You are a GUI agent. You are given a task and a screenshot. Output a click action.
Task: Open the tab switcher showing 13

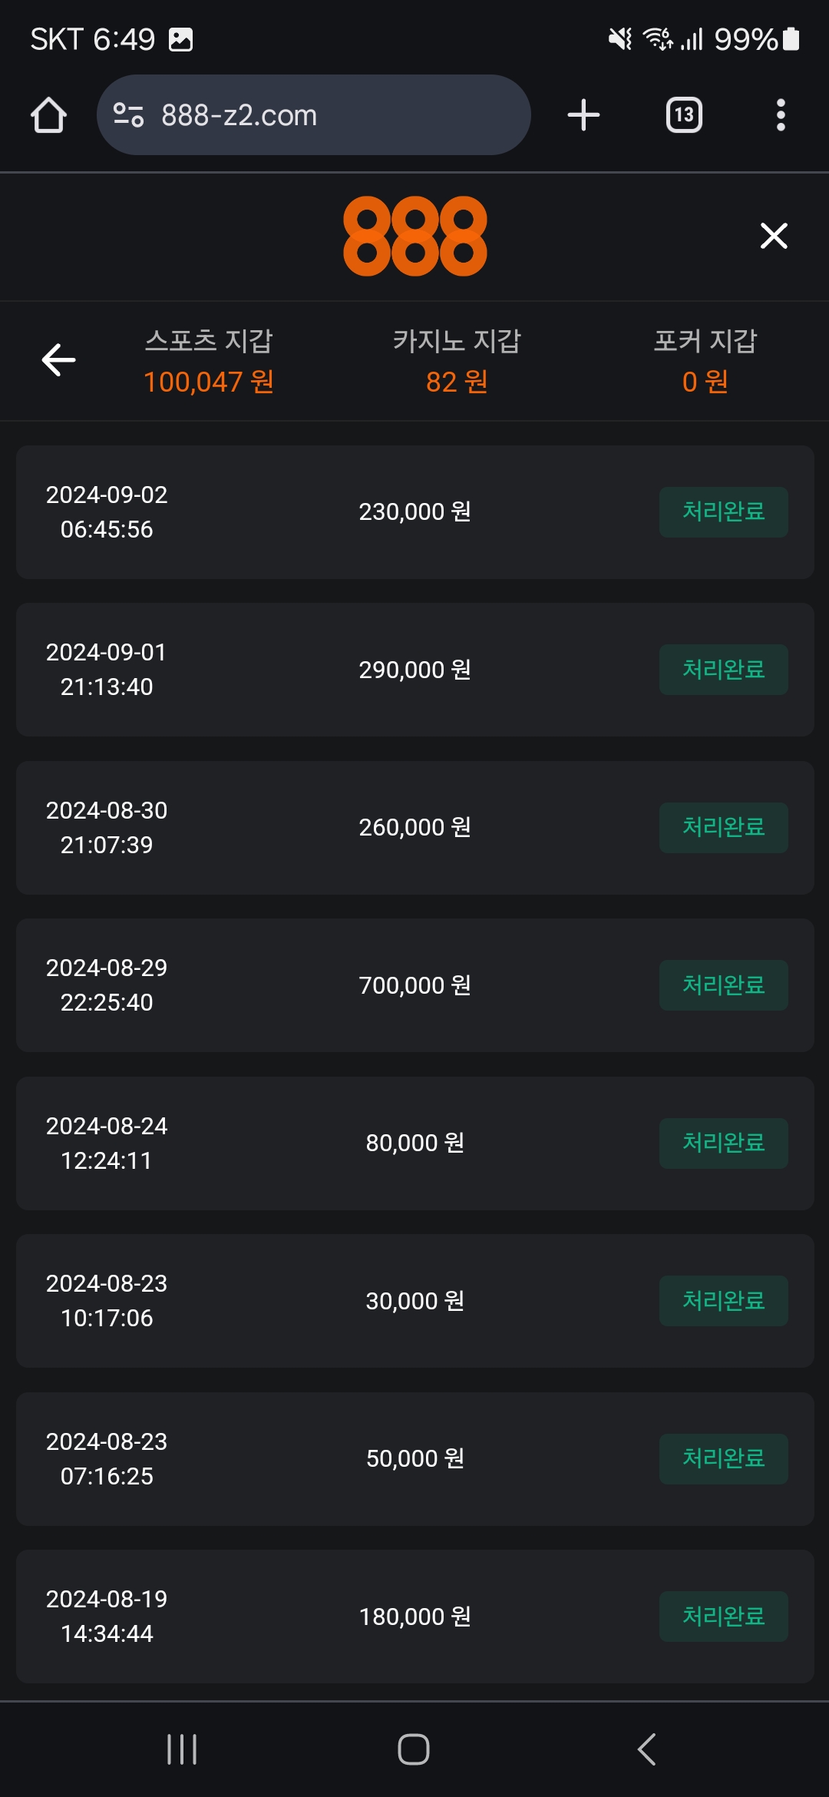point(683,115)
